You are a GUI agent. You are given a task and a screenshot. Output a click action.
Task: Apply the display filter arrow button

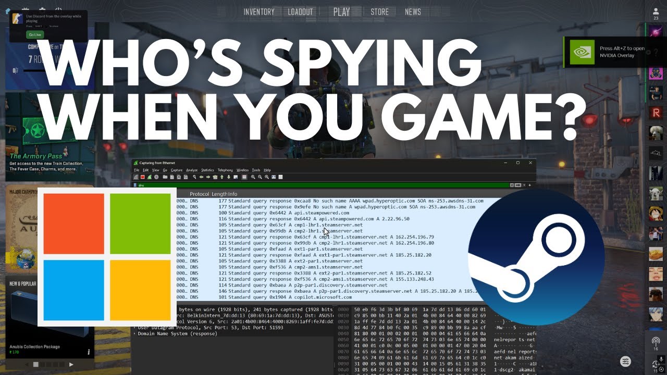[518, 185]
